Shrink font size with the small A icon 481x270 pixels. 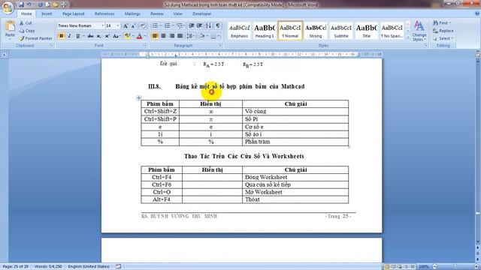point(134,26)
